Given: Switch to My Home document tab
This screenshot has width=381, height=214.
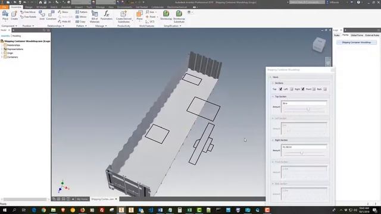Looking at the screenshot, I should (82, 199).
